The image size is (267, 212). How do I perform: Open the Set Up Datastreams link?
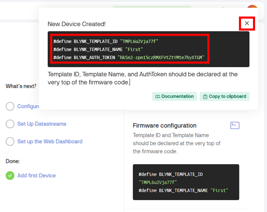(42, 124)
